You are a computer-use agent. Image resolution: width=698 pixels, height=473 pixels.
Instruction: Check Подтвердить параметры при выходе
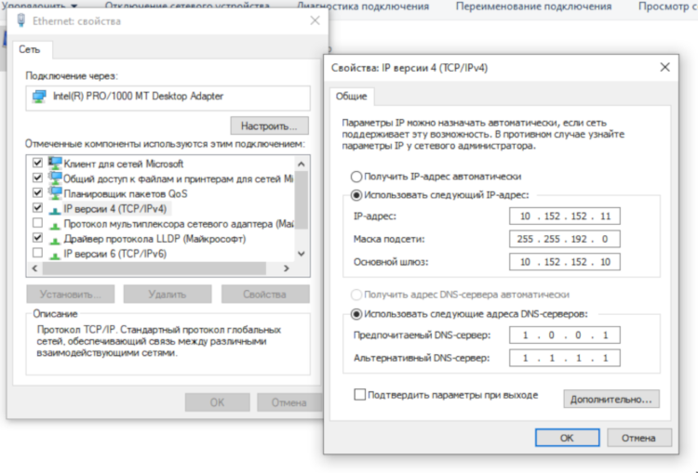(x=360, y=395)
